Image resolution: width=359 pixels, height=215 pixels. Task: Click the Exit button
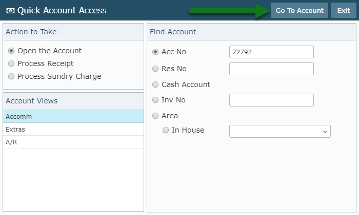click(x=344, y=11)
